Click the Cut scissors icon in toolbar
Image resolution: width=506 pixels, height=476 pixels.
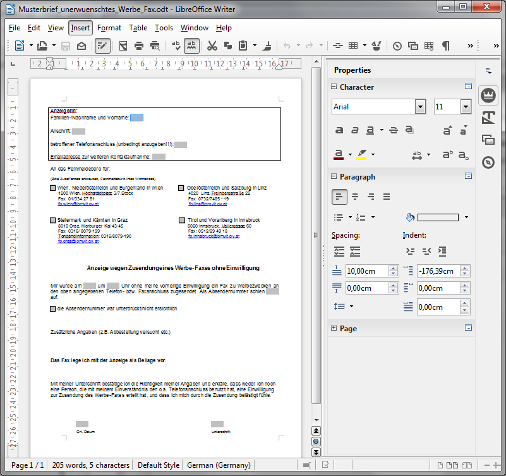pyautogui.click(x=212, y=46)
